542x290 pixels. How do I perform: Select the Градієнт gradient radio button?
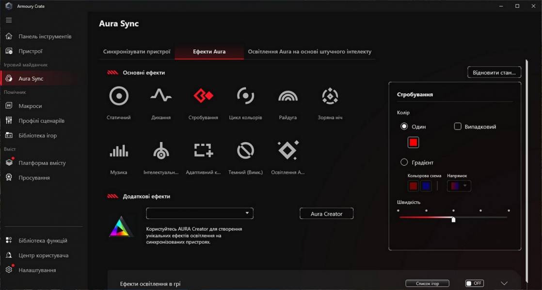(404, 162)
